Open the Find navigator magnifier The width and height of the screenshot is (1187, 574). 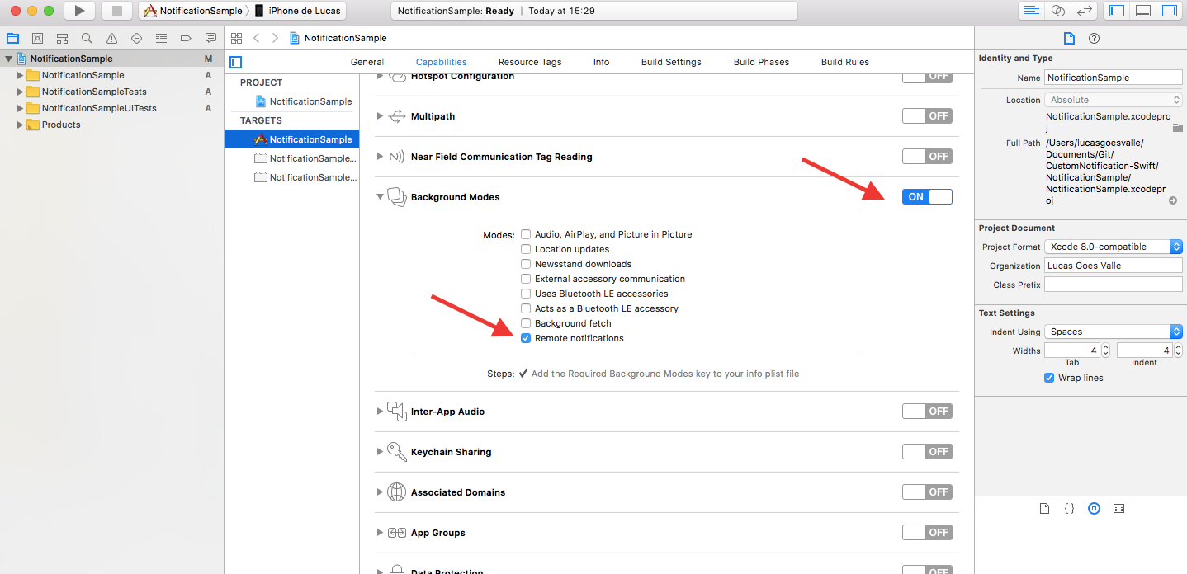click(x=87, y=38)
